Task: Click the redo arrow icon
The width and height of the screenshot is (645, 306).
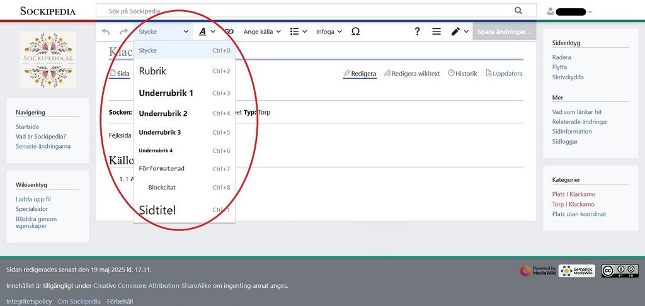Action: (x=123, y=31)
